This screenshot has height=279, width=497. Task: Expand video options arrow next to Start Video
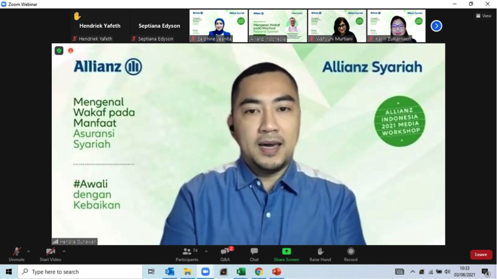point(64,252)
